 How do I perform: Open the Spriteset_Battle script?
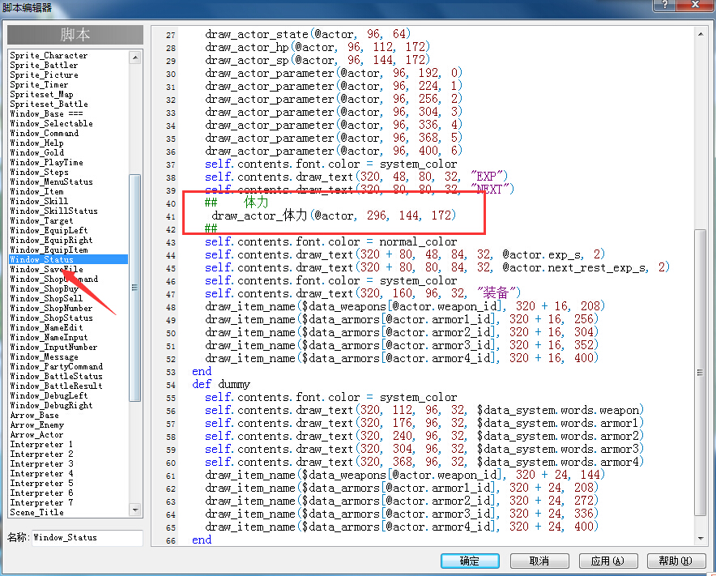point(49,104)
